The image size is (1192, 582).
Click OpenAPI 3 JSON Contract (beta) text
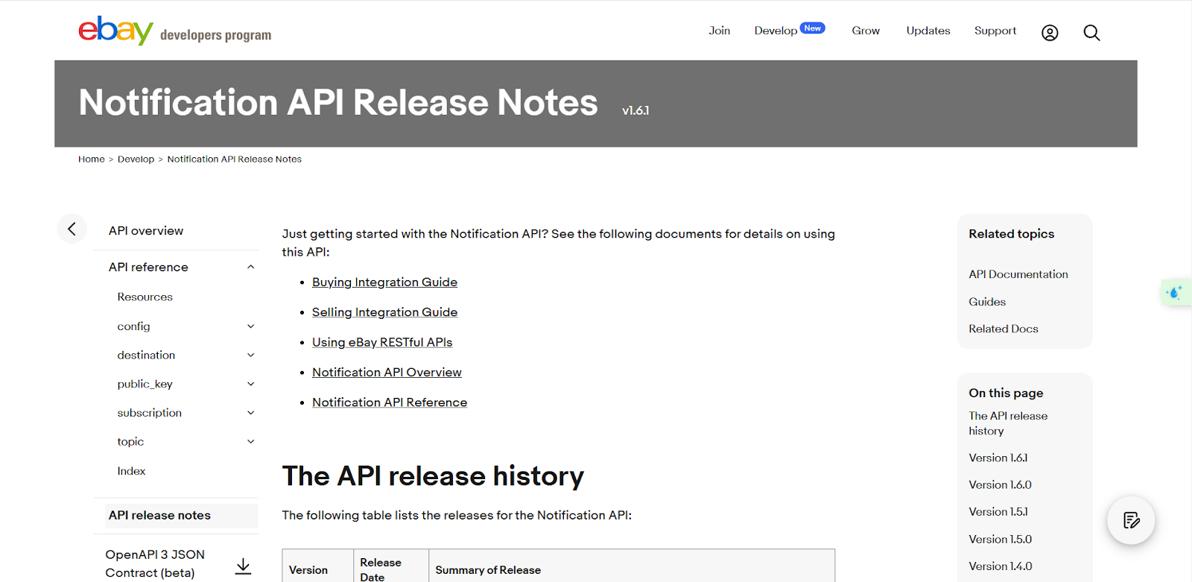tap(155, 563)
